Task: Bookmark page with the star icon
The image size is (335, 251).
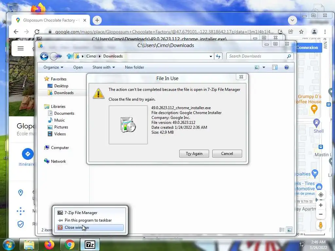Action: click(x=301, y=32)
